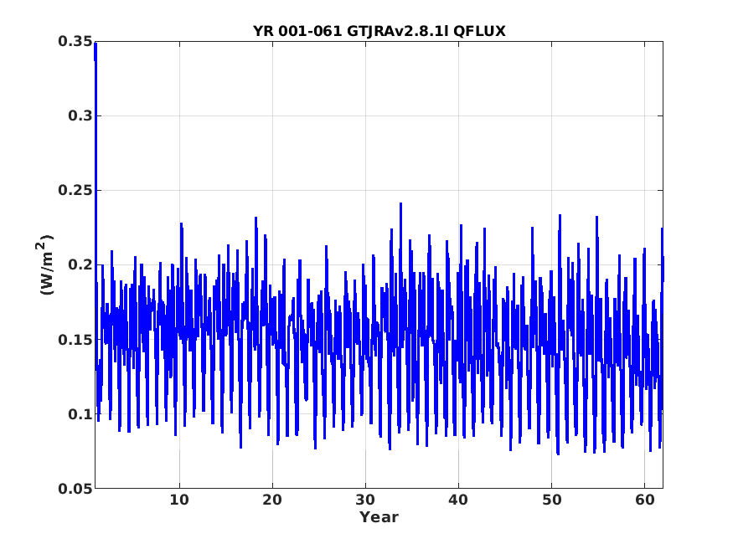Viewport: 733px width, 549px height.
Task: Click y-axis tick label '0.35'
Action: pos(75,42)
